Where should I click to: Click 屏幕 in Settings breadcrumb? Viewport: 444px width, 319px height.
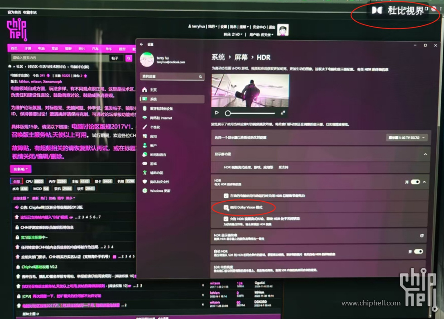coord(241,57)
